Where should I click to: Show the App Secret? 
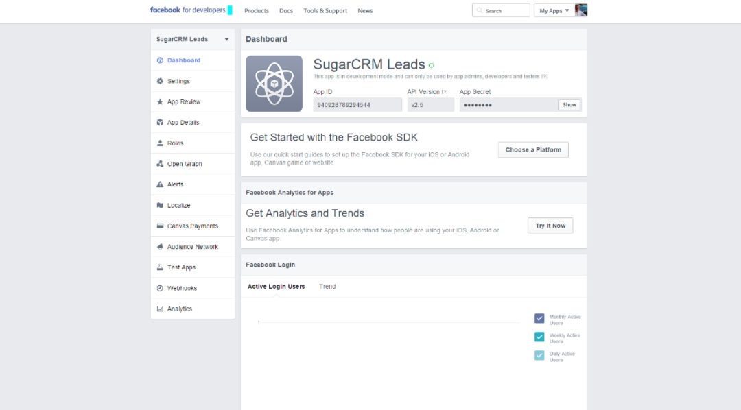pyautogui.click(x=569, y=105)
